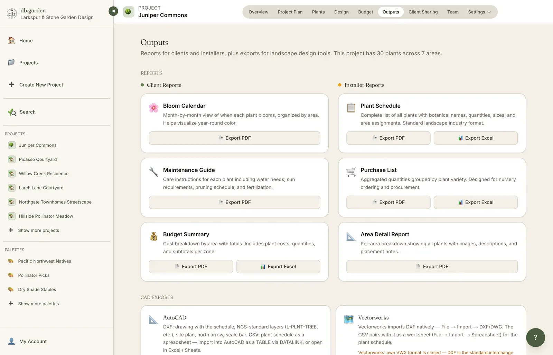The width and height of the screenshot is (553, 355).
Task: Click the Projects folder icon
Action: [x=11, y=62]
